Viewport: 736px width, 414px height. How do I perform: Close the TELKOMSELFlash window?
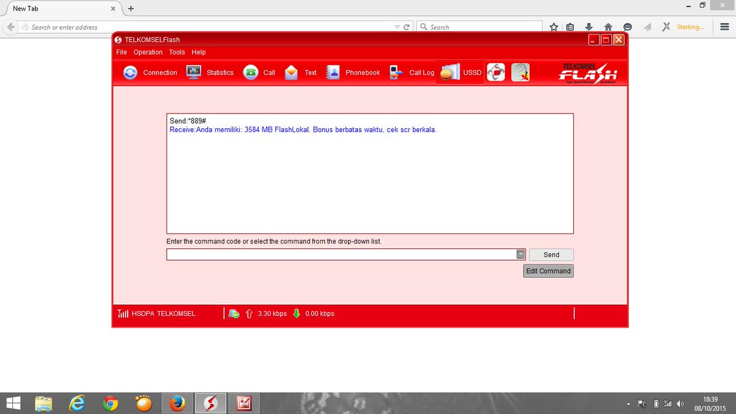(618, 39)
